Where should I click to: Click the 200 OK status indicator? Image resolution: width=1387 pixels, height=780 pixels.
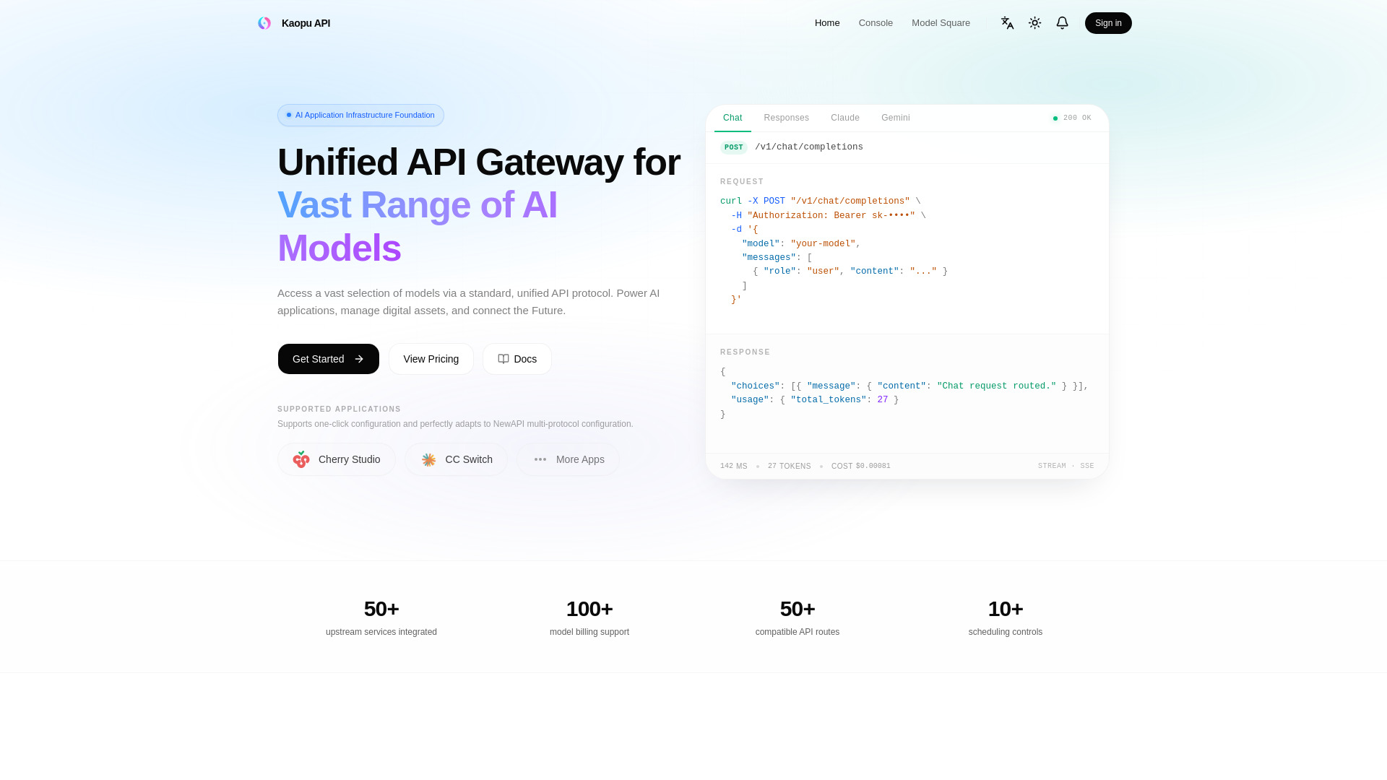1072,118
